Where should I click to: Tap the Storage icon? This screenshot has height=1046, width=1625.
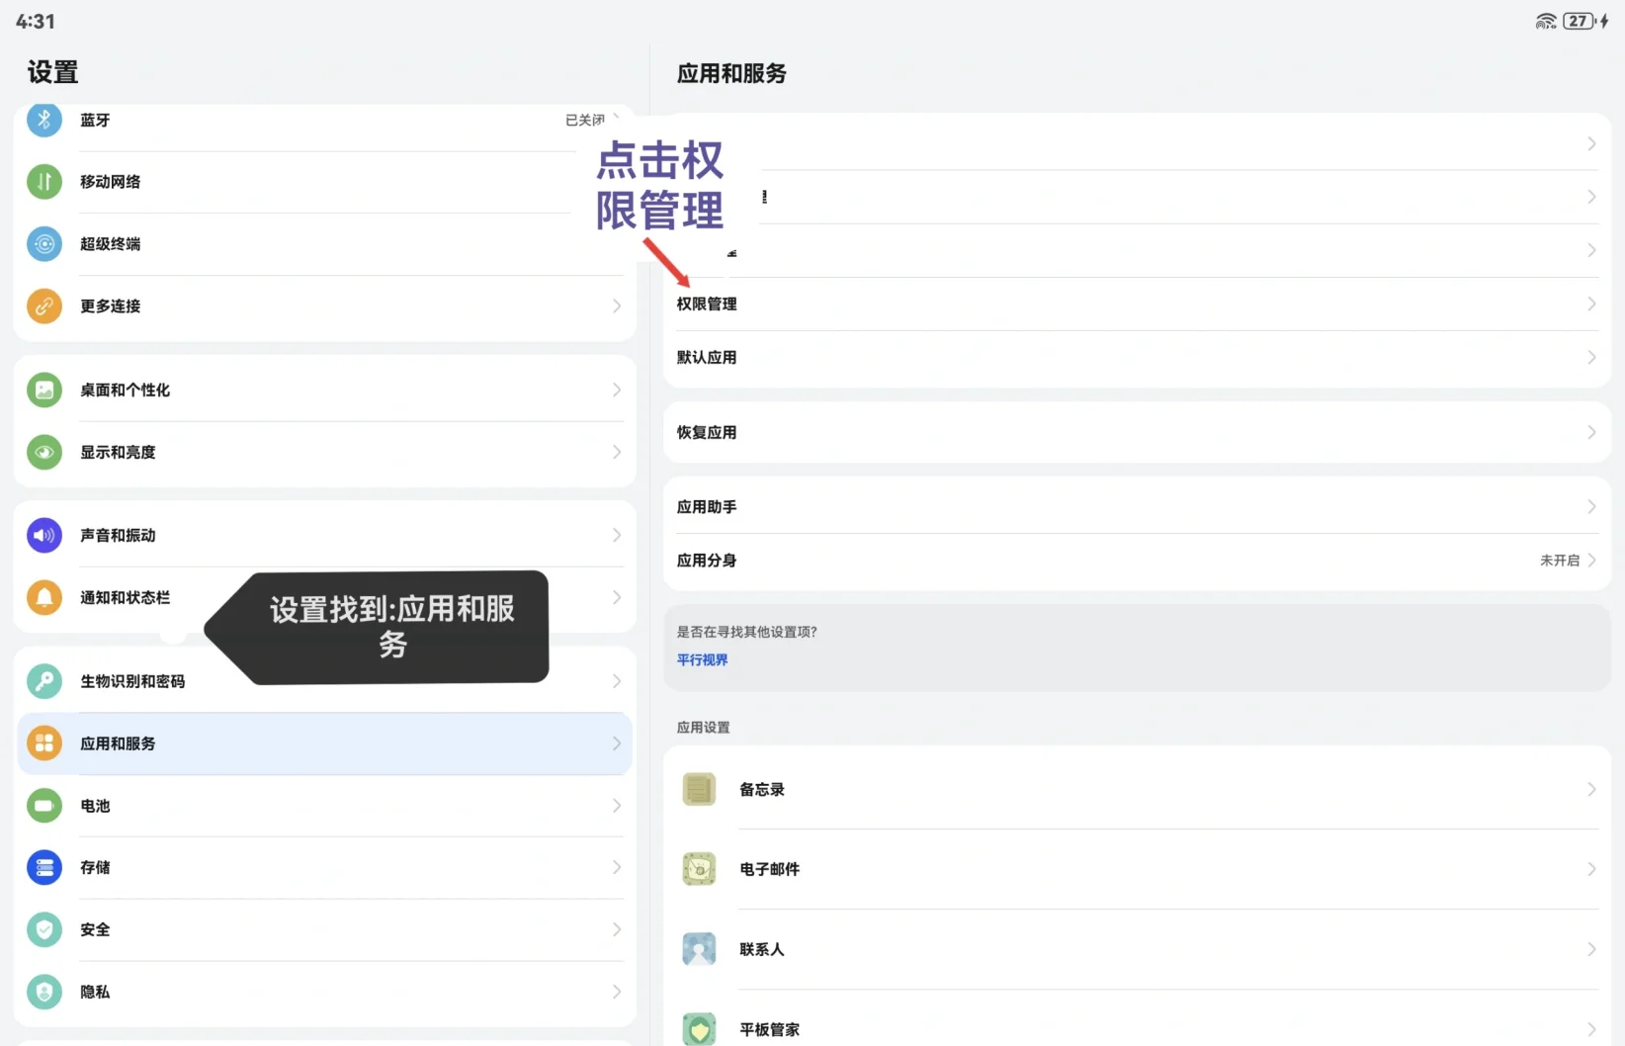click(x=43, y=868)
